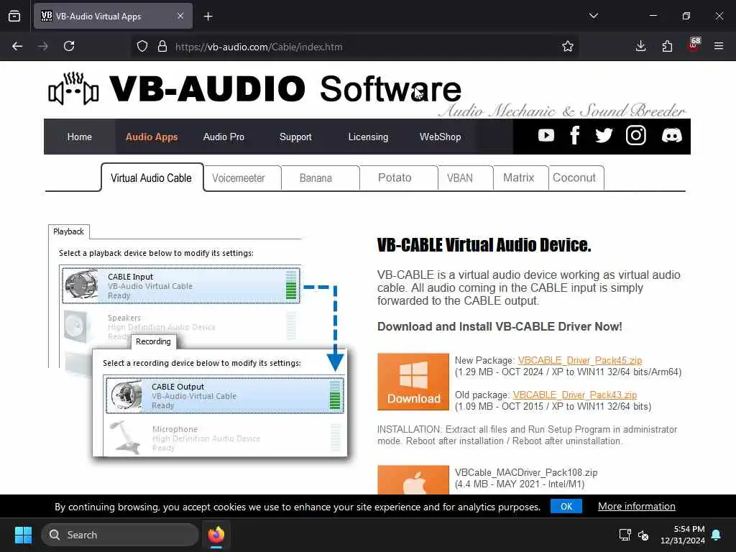Screen dimensions: 736x552
Task: Click the VB-Audio speaker logo
Action: 74,88
